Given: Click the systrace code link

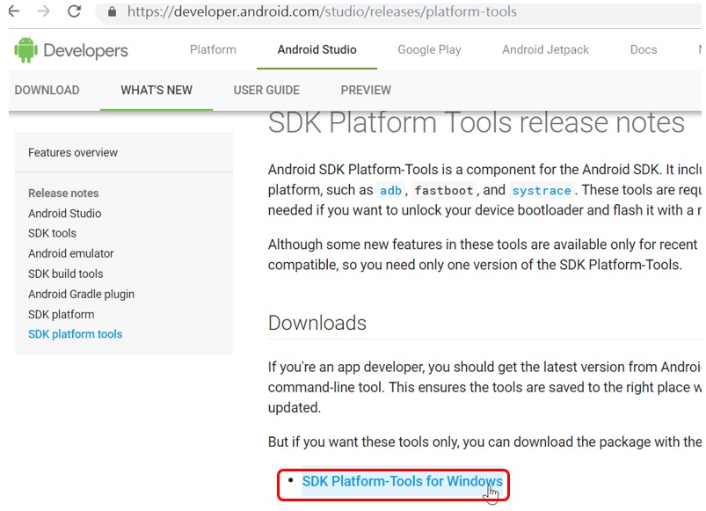Looking at the screenshot, I should click(x=542, y=191).
